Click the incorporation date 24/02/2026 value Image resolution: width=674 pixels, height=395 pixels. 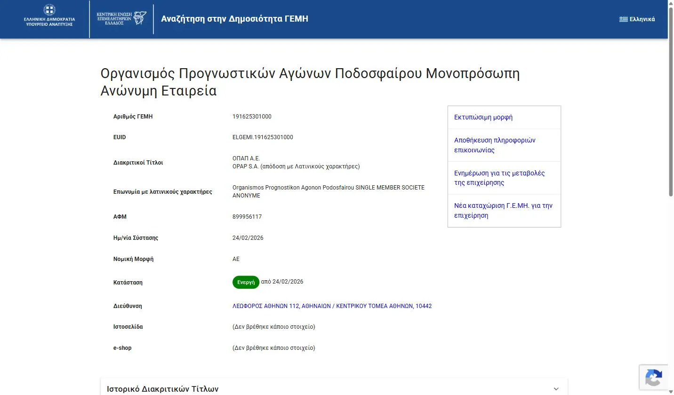click(248, 238)
